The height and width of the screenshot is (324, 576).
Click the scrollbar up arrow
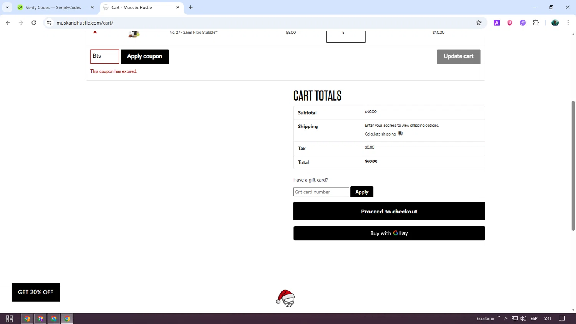point(573,35)
